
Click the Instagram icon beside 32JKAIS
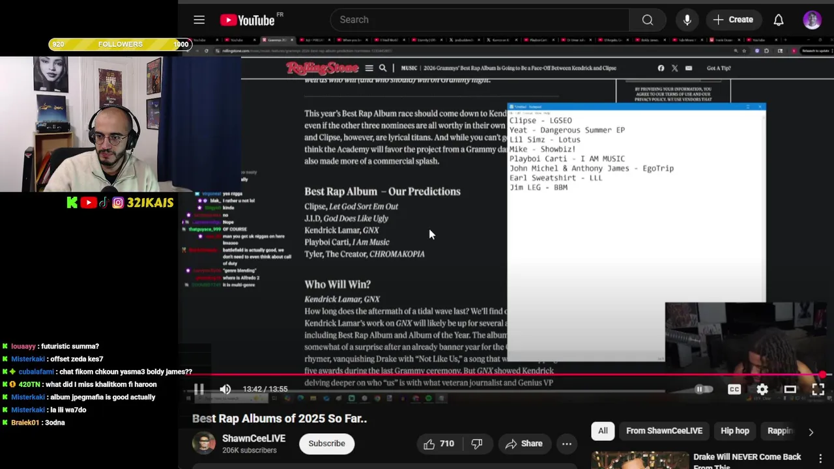click(x=118, y=203)
